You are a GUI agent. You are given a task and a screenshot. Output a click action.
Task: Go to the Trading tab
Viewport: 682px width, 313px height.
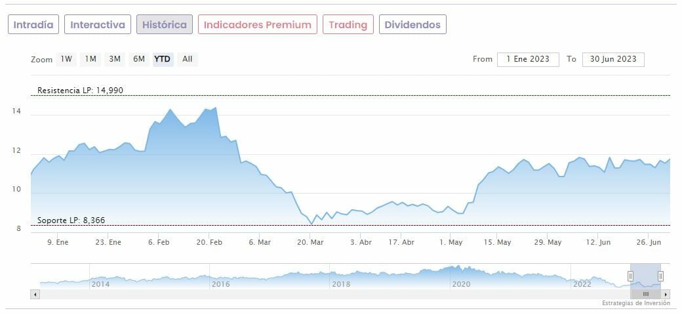coord(348,25)
